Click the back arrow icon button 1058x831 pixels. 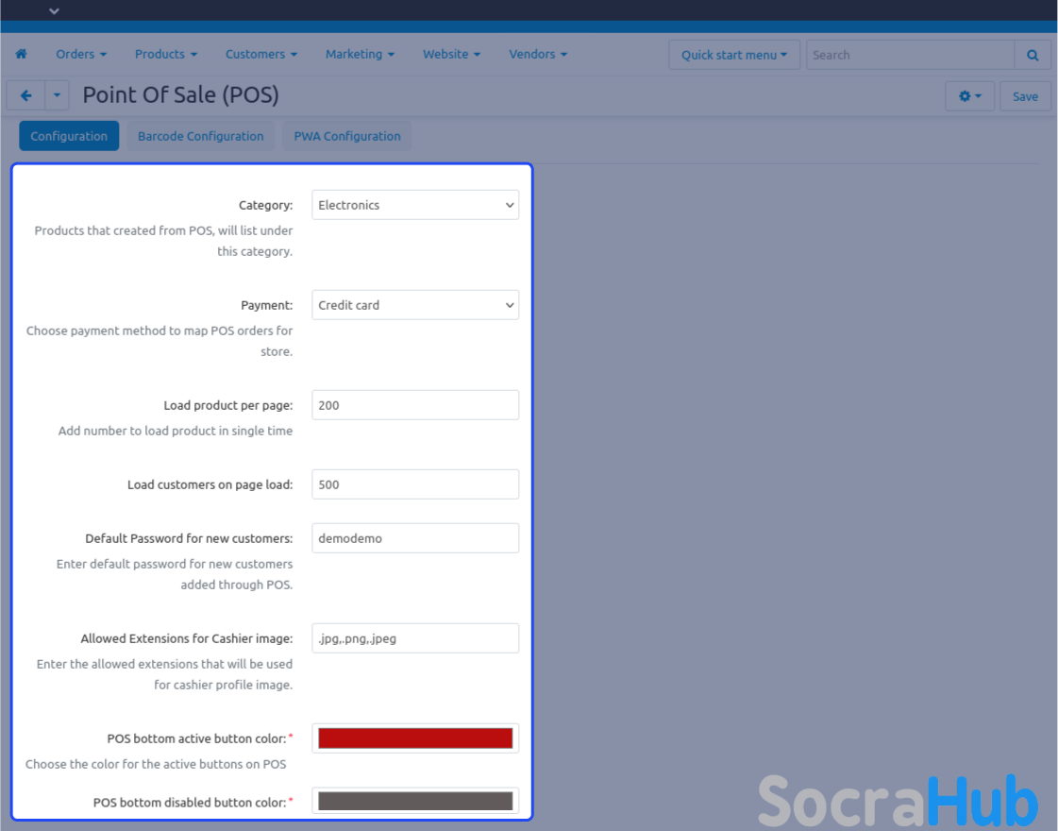pyautogui.click(x=26, y=95)
